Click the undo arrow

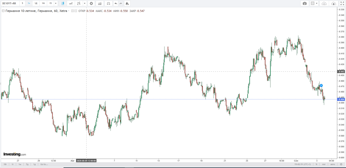(x=116, y=3)
